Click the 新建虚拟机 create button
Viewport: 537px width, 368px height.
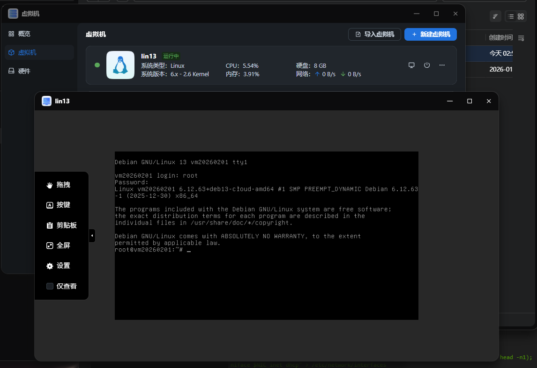(x=430, y=34)
